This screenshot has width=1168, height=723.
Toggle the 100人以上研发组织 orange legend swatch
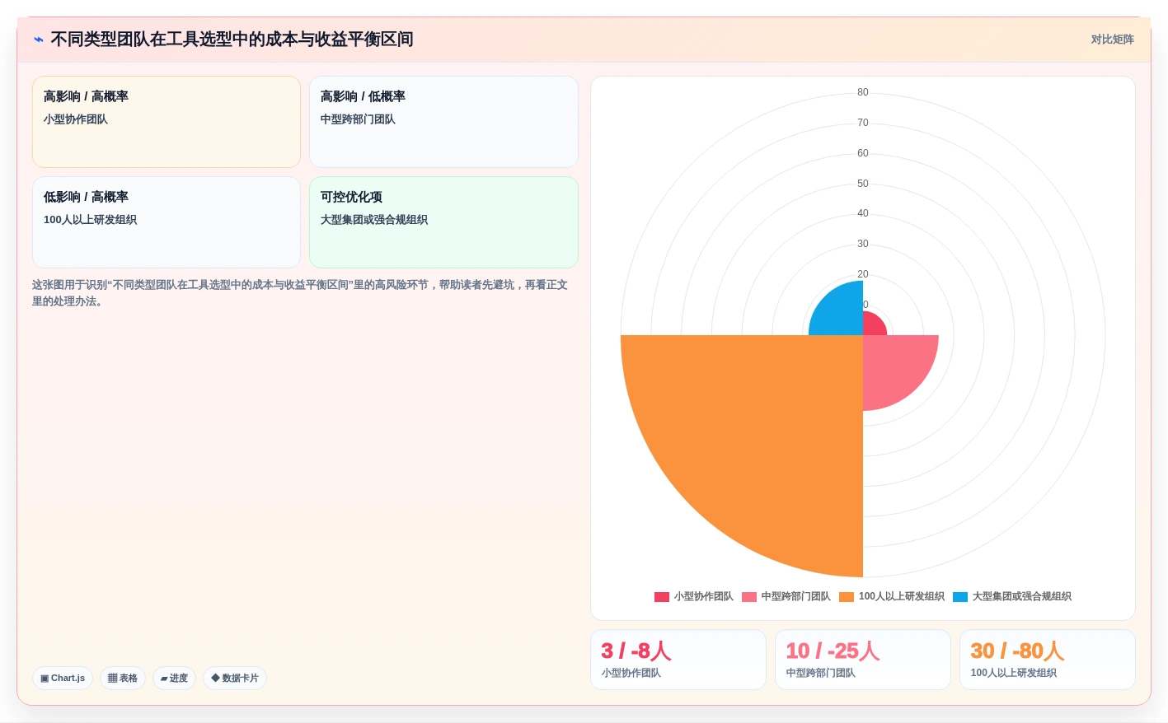coord(847,597)
